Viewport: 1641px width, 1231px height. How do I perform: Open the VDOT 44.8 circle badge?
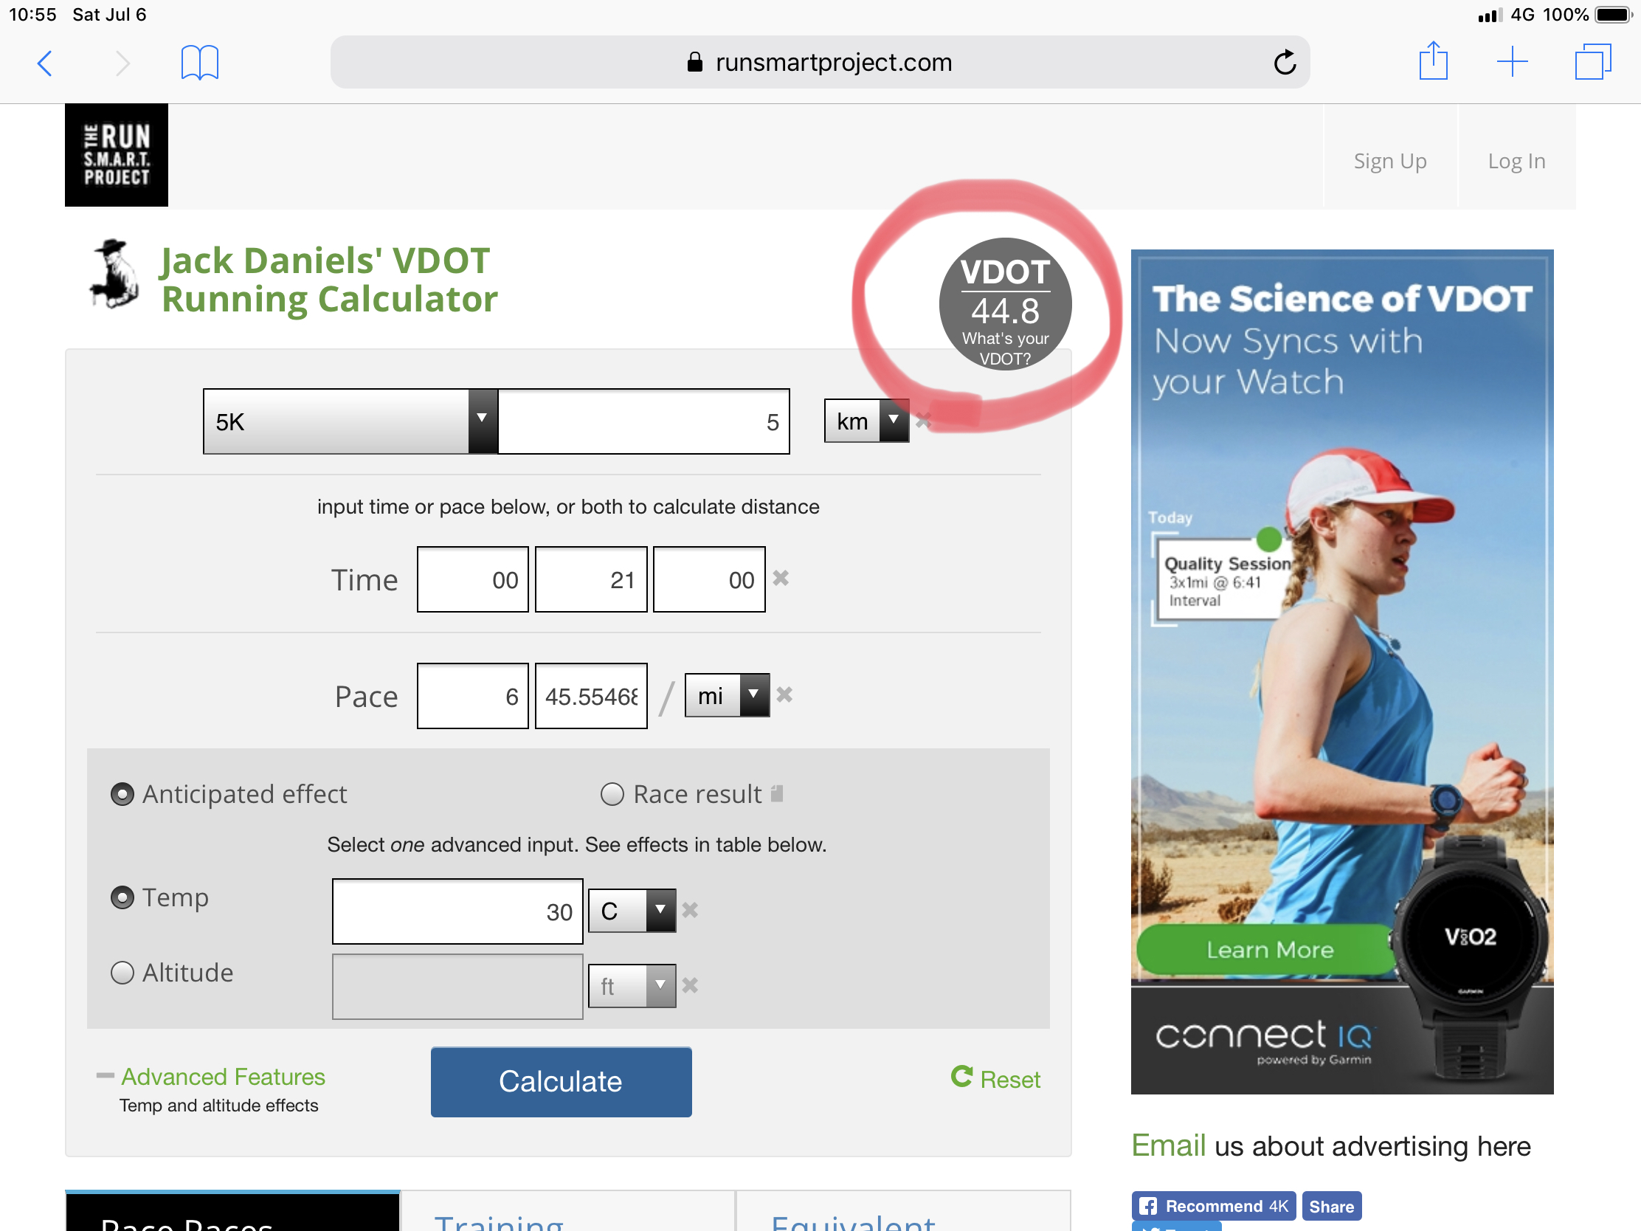click(x=1005, y=303)
